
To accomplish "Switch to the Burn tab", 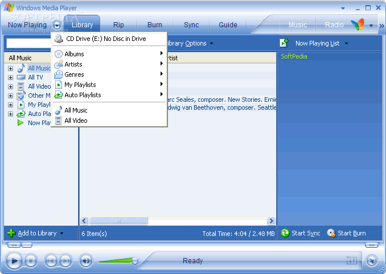I will [155, 25].
